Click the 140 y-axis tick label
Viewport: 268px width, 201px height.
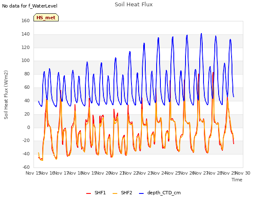tap(26, 34)
